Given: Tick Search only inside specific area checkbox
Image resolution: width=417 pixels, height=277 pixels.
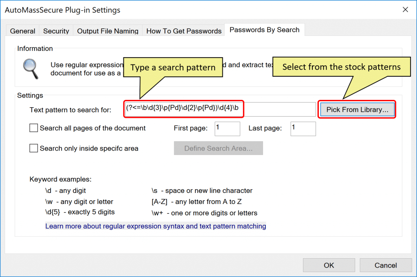Looking at the screenshot, I should 33,148.
